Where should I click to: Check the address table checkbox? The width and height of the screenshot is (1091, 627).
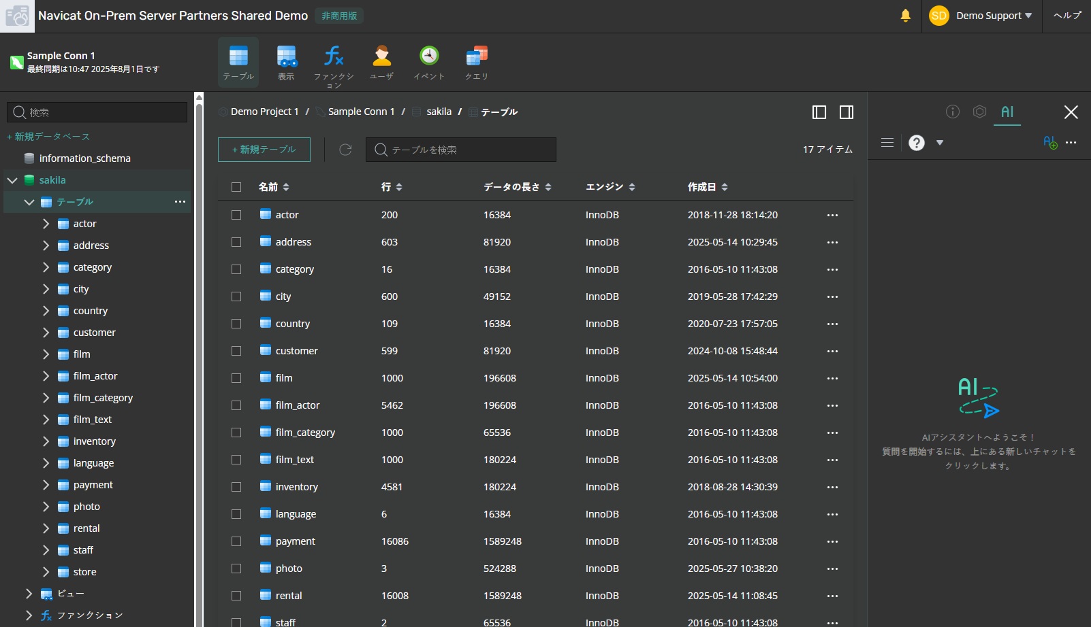(x=236, y=242)
